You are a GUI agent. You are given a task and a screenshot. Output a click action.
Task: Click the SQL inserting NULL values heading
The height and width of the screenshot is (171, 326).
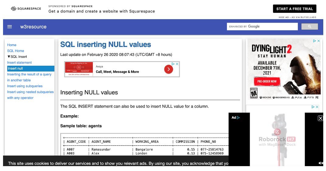click(106, 44)
